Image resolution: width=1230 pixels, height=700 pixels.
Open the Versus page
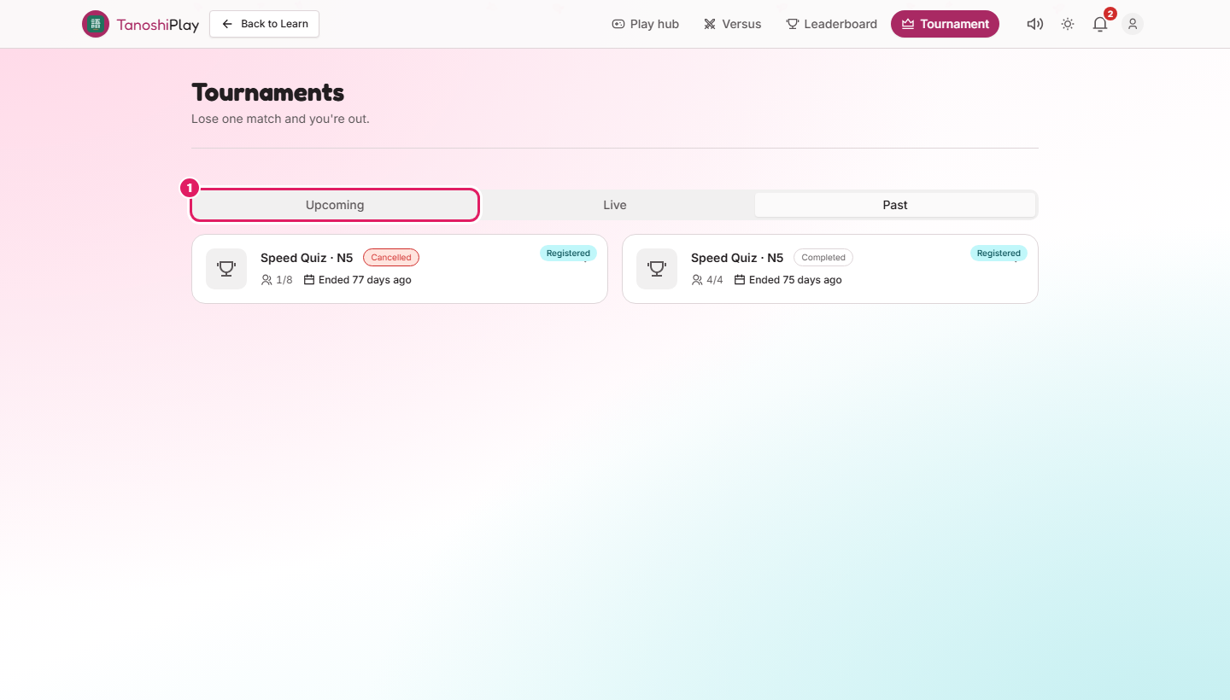click(x=733, y=24)
